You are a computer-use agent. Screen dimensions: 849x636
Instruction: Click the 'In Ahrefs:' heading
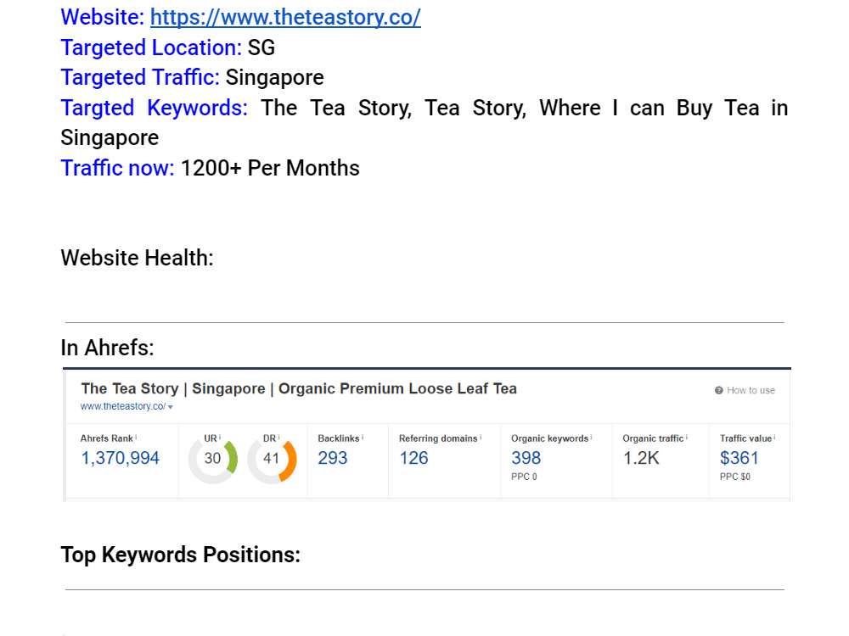[x=107, y=348]
